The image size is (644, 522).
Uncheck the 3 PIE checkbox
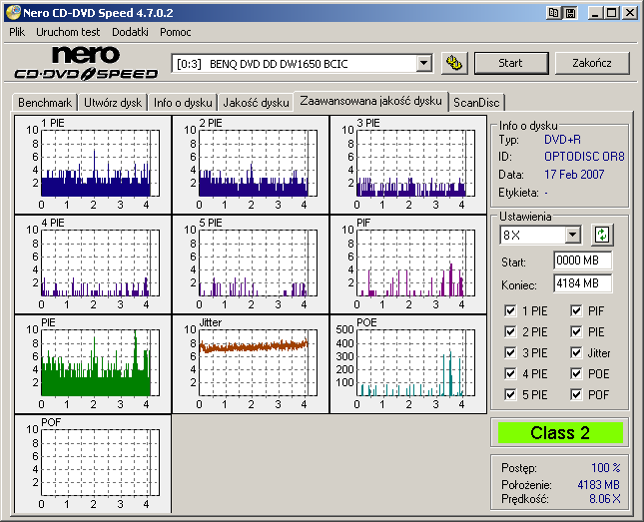[x=510, y=352]
